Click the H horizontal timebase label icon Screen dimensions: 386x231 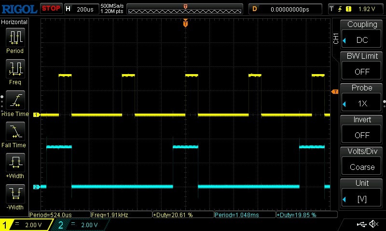[x=68, y=9]
